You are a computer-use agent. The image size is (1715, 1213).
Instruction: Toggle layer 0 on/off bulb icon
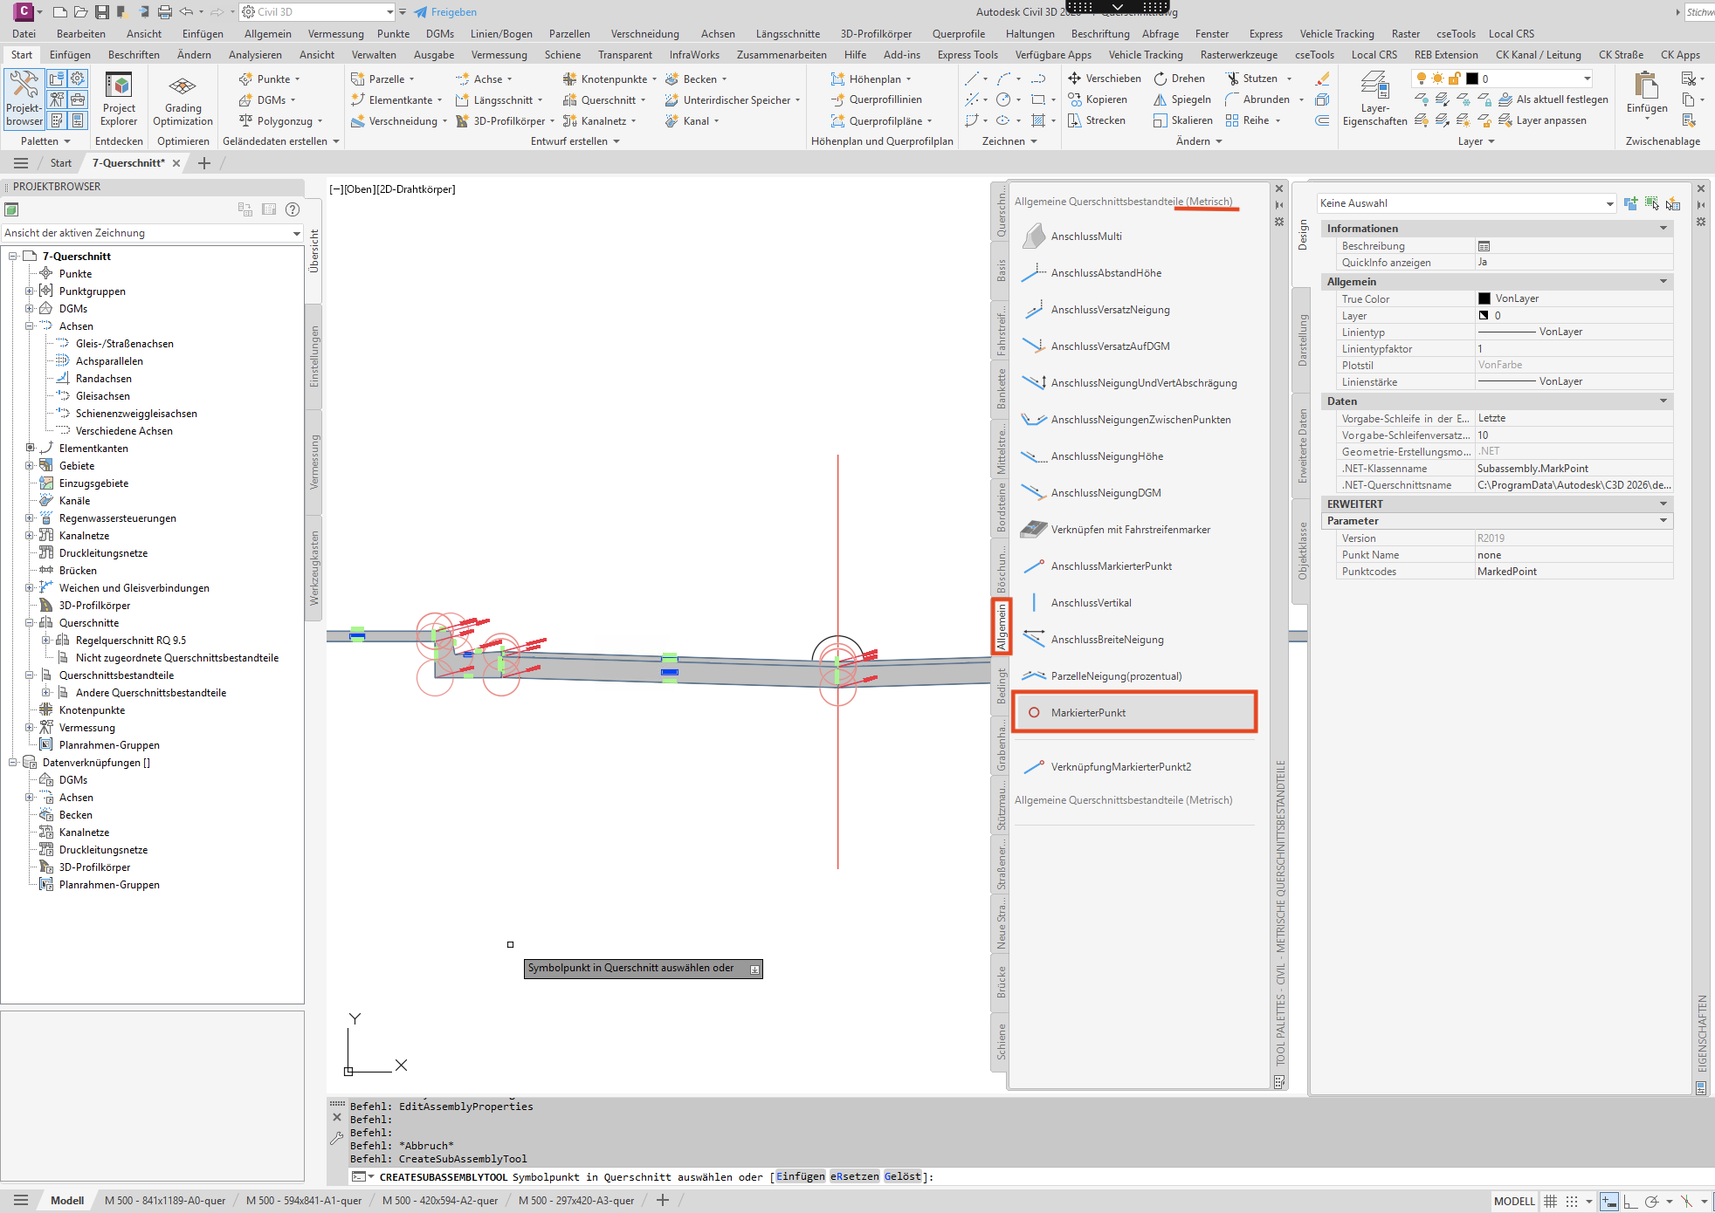[1422, 79]
